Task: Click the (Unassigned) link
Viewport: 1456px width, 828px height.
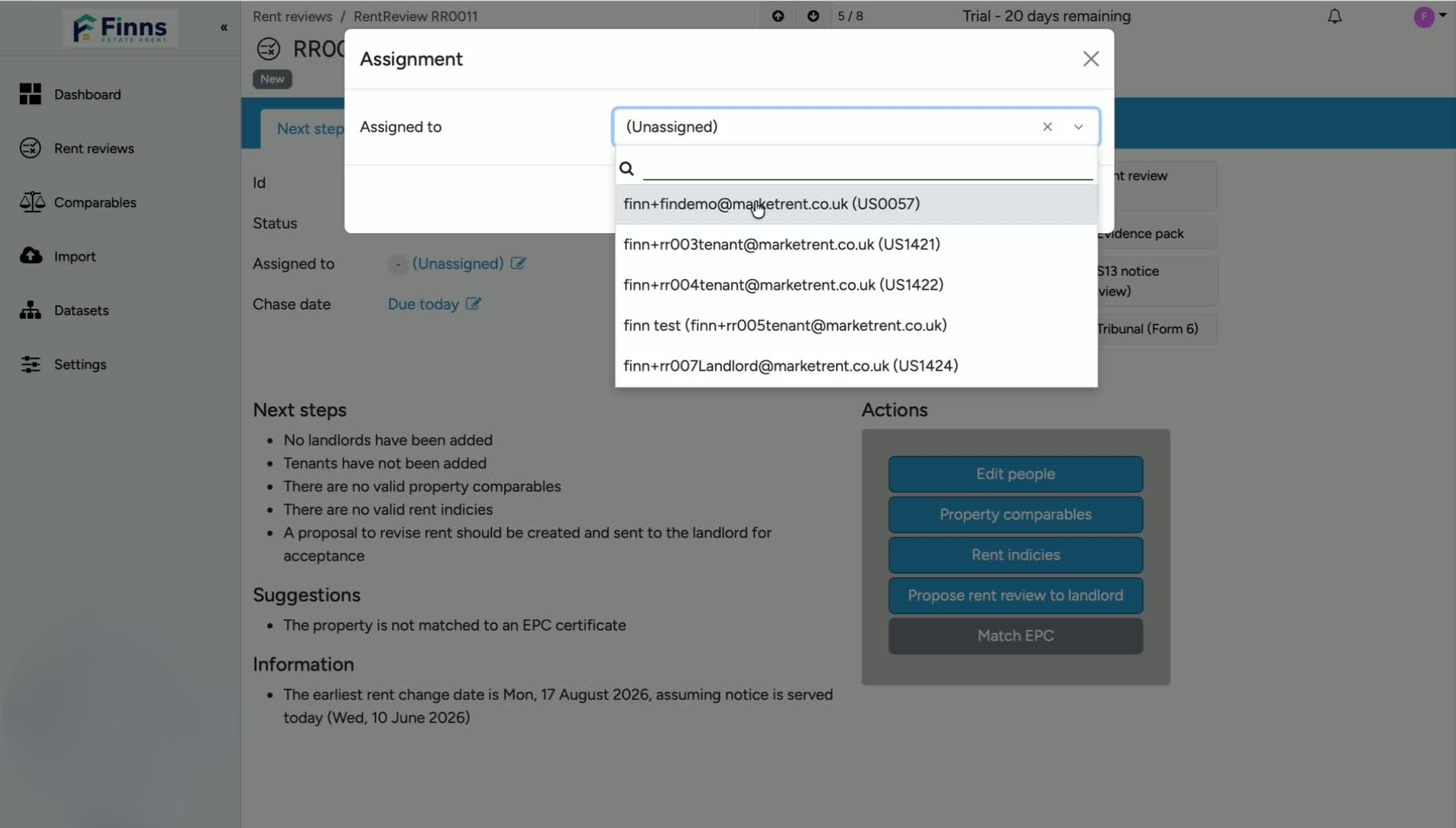Action: 458,264
